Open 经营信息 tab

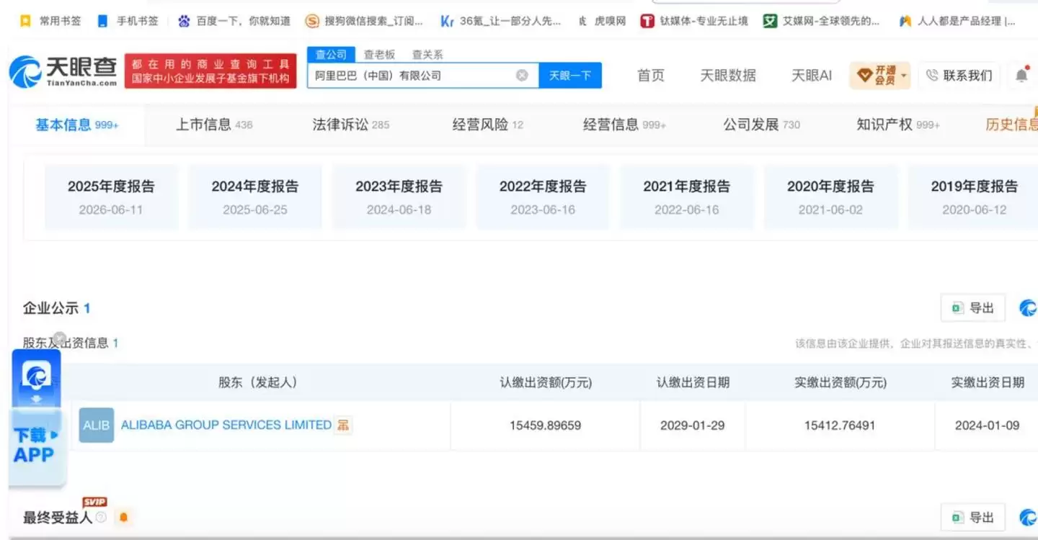click(x=624, y=125)
